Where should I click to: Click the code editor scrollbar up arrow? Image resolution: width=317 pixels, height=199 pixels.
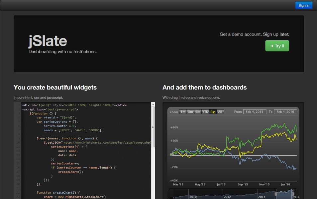tap(153, 104)
